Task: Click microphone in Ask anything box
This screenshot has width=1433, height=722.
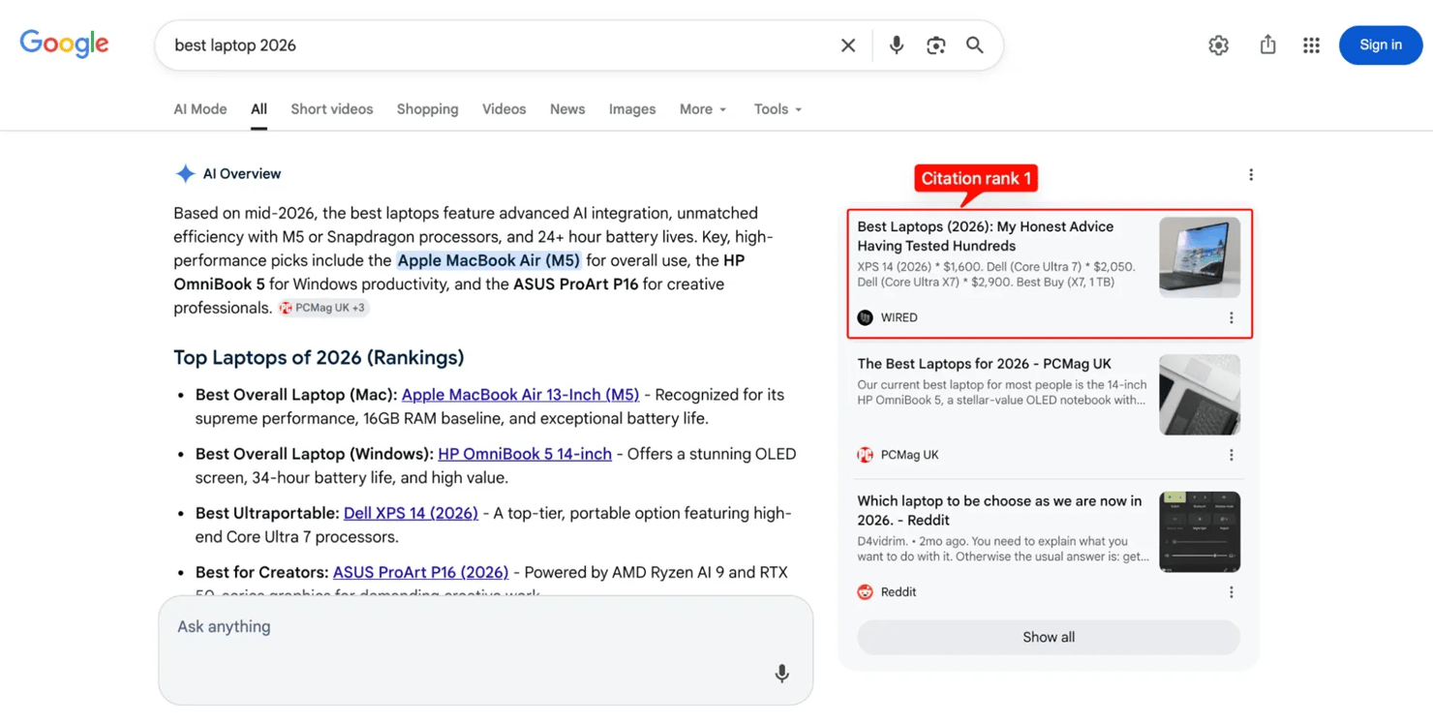Action: [782, 674]
